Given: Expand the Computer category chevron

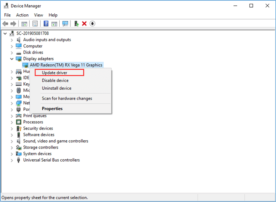Looking at the screenshot, I should click(12, 46).
